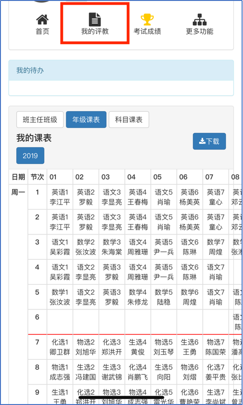This screenshot has height=405, width=243.
Task: Select period 2 cell 语文5 肖瑜
Action: point(164,222)
